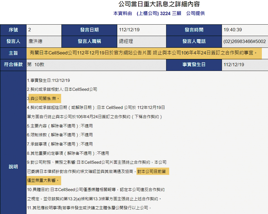Click the 發言日期 header cell

click(x=89, y=30)
